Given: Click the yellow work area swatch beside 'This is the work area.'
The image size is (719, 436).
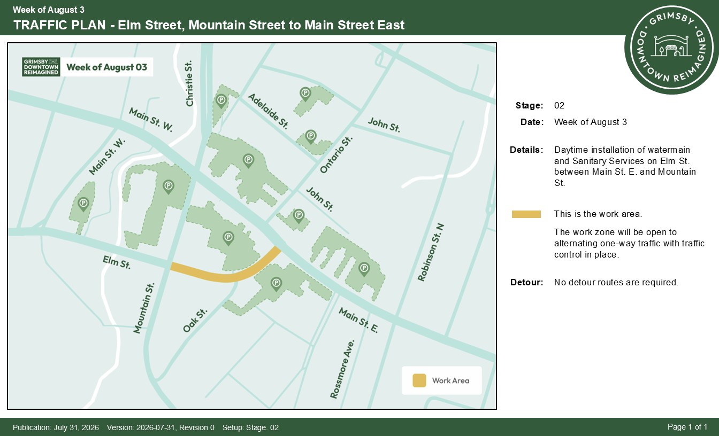Looking at the screenshot, I should (526, 214).
